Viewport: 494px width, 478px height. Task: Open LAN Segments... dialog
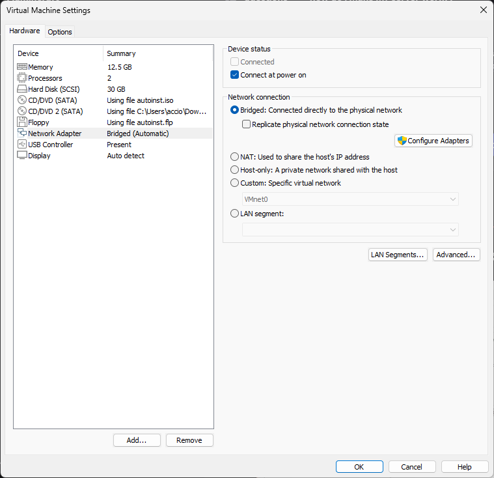tap(398, 255)
